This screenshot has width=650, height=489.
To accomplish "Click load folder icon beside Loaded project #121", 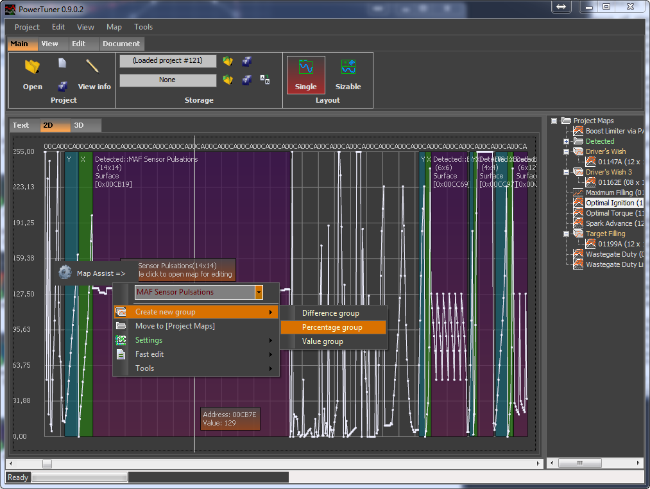I will pyautogui.click(x=228, y=62).
